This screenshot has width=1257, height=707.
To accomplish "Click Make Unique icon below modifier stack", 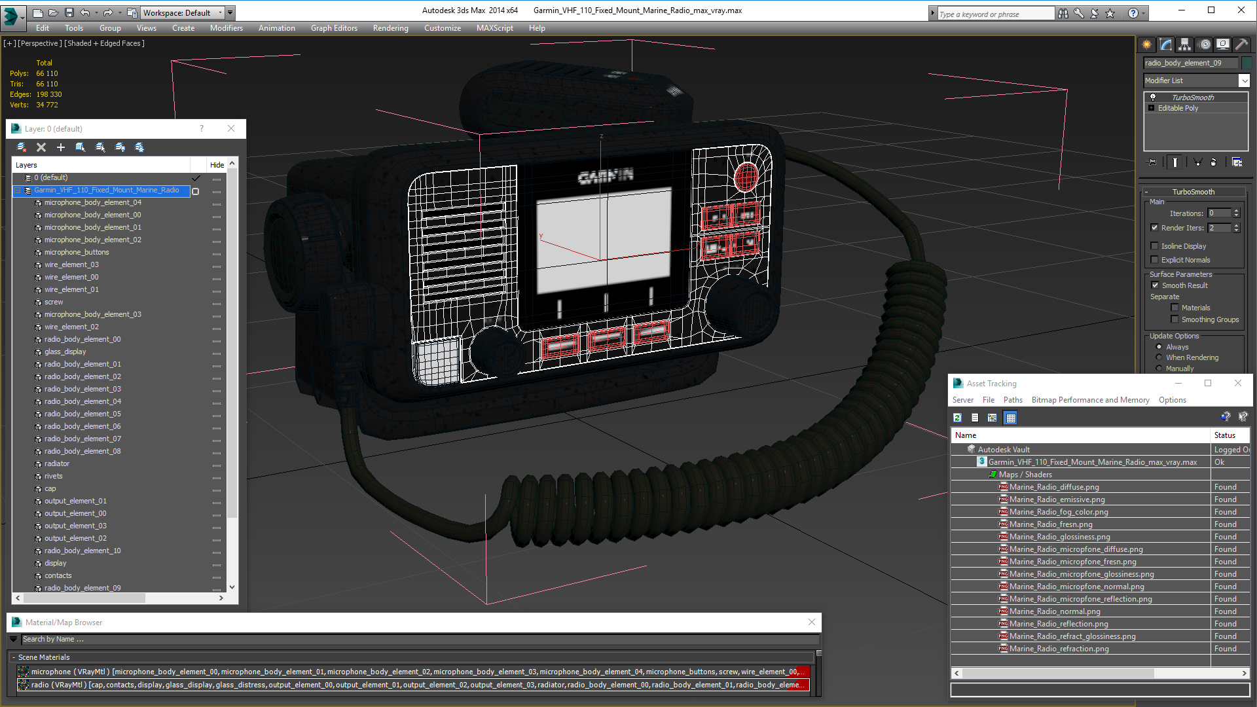I will click(1197, 162).
